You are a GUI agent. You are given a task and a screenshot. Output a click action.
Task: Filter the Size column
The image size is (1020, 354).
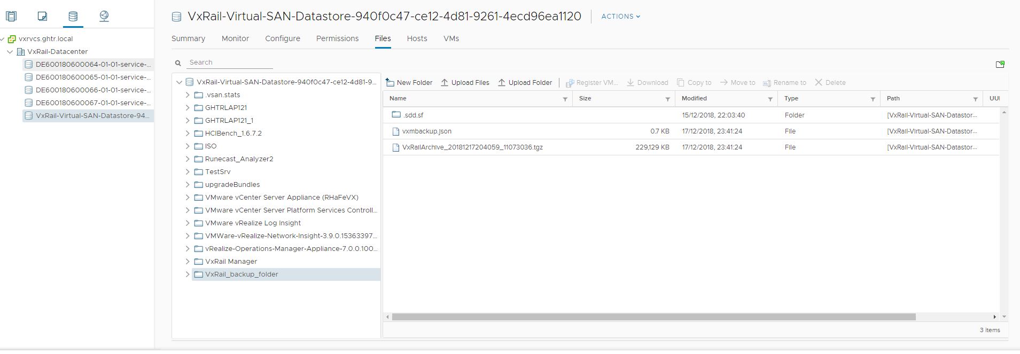point(667,99)
